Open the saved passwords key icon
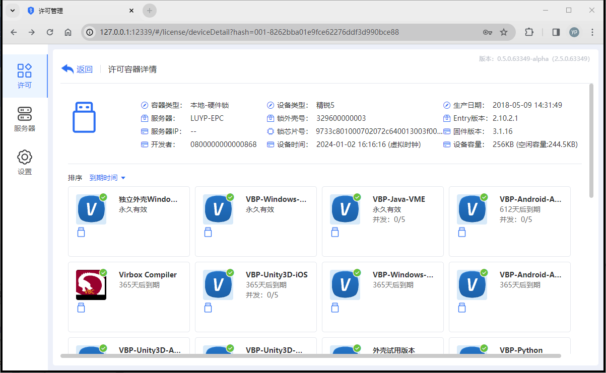 point(487,32)
